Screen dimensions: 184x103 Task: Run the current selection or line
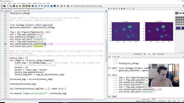(29, 6)
